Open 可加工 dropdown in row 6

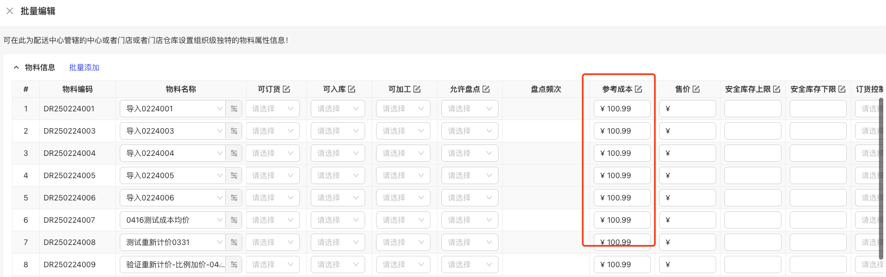403,220
